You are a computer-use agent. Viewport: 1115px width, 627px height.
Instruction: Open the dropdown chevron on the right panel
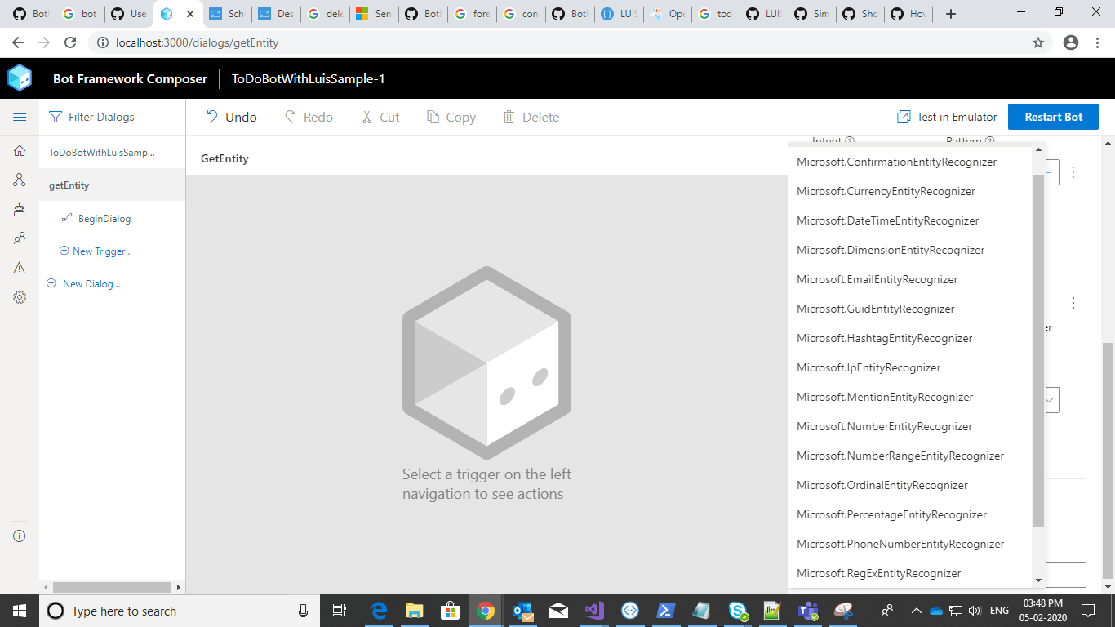[x=1051, y=399]
